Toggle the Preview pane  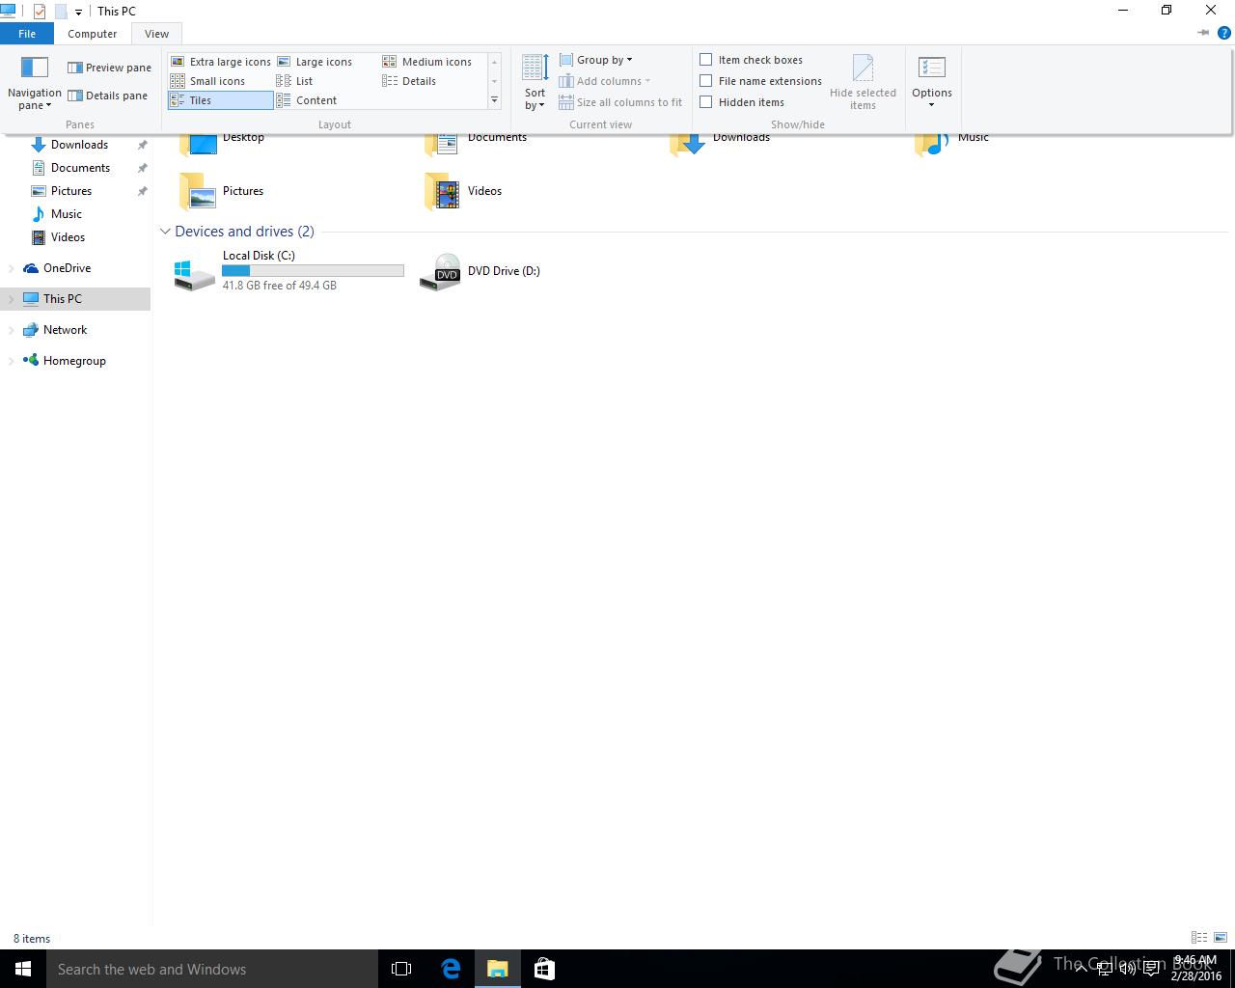(109, 68)
